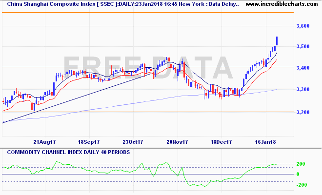Click the 20Nov17 date label
The height and width of the screenshot is (195, 322).
click(x=177, y=142)
